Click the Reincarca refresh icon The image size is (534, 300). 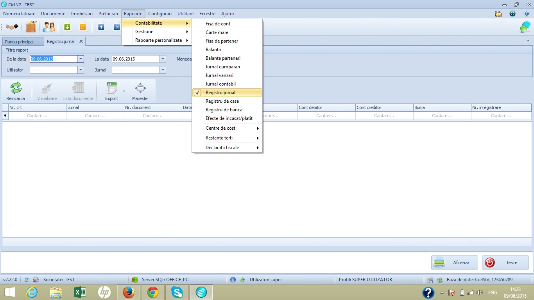[x=16, y=88]
